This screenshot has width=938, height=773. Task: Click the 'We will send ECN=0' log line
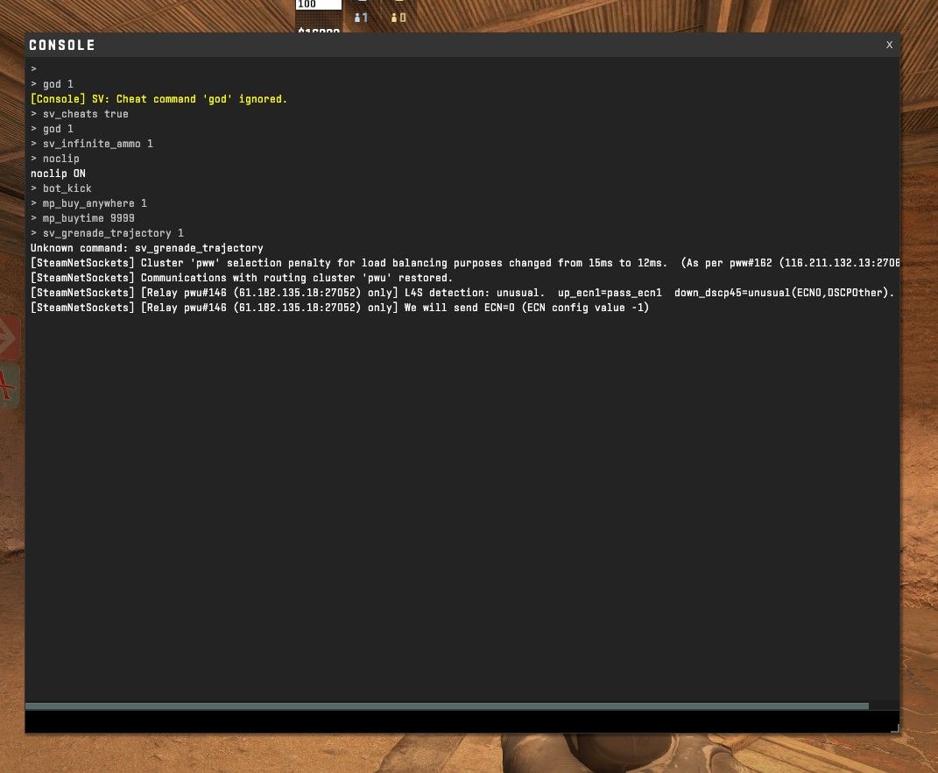pyautogui.click(x=340, y=308)
